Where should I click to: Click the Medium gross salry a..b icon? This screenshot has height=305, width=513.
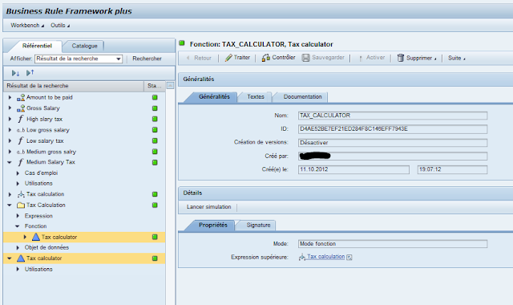pyautogui.click(x=21, y=152)
